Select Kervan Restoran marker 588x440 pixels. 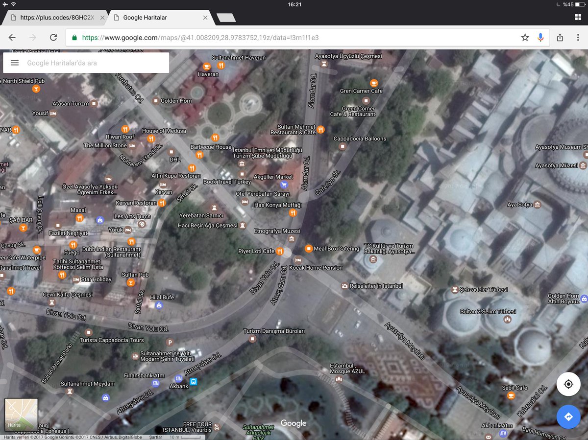click(162, 203)
